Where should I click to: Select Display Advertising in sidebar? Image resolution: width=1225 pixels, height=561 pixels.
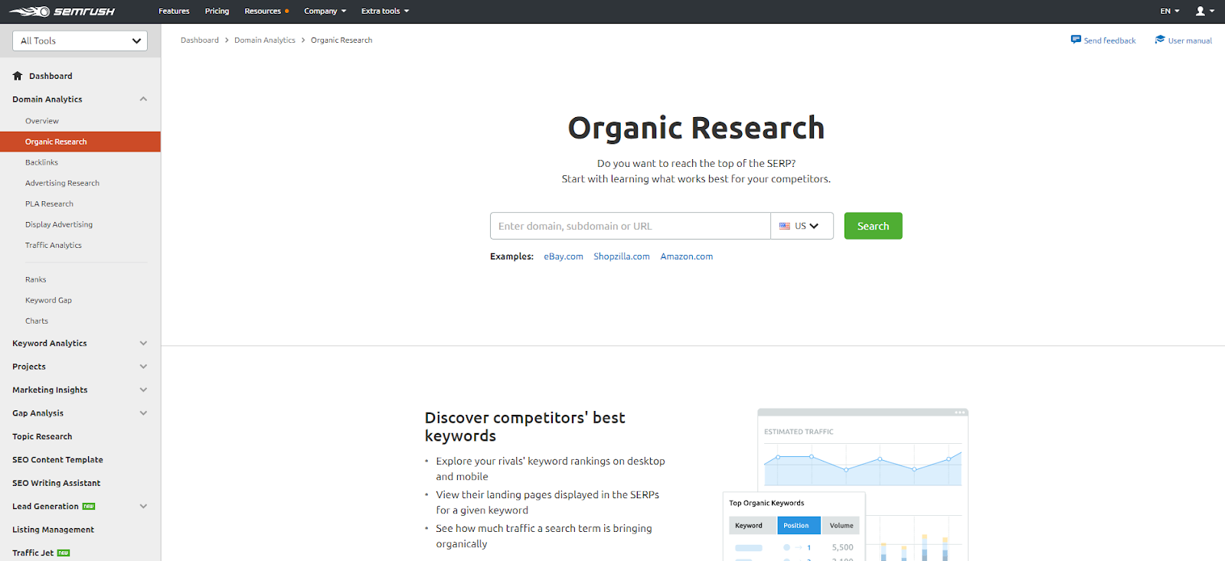[59, 224]
